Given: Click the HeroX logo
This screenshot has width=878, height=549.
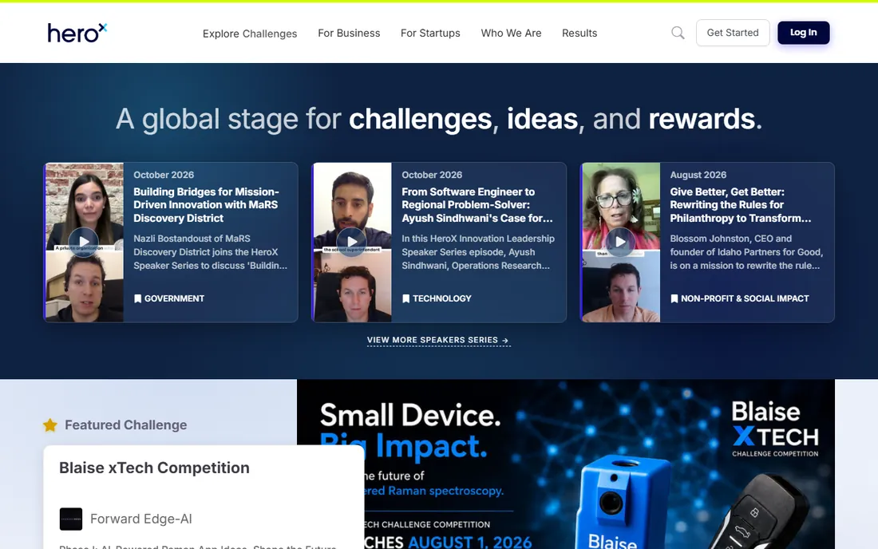Looking at the screenshot, I should pyautogui.click(x=77, y=33).
